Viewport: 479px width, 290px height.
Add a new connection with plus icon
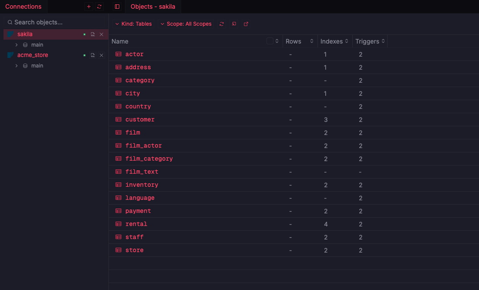[89, 7]
